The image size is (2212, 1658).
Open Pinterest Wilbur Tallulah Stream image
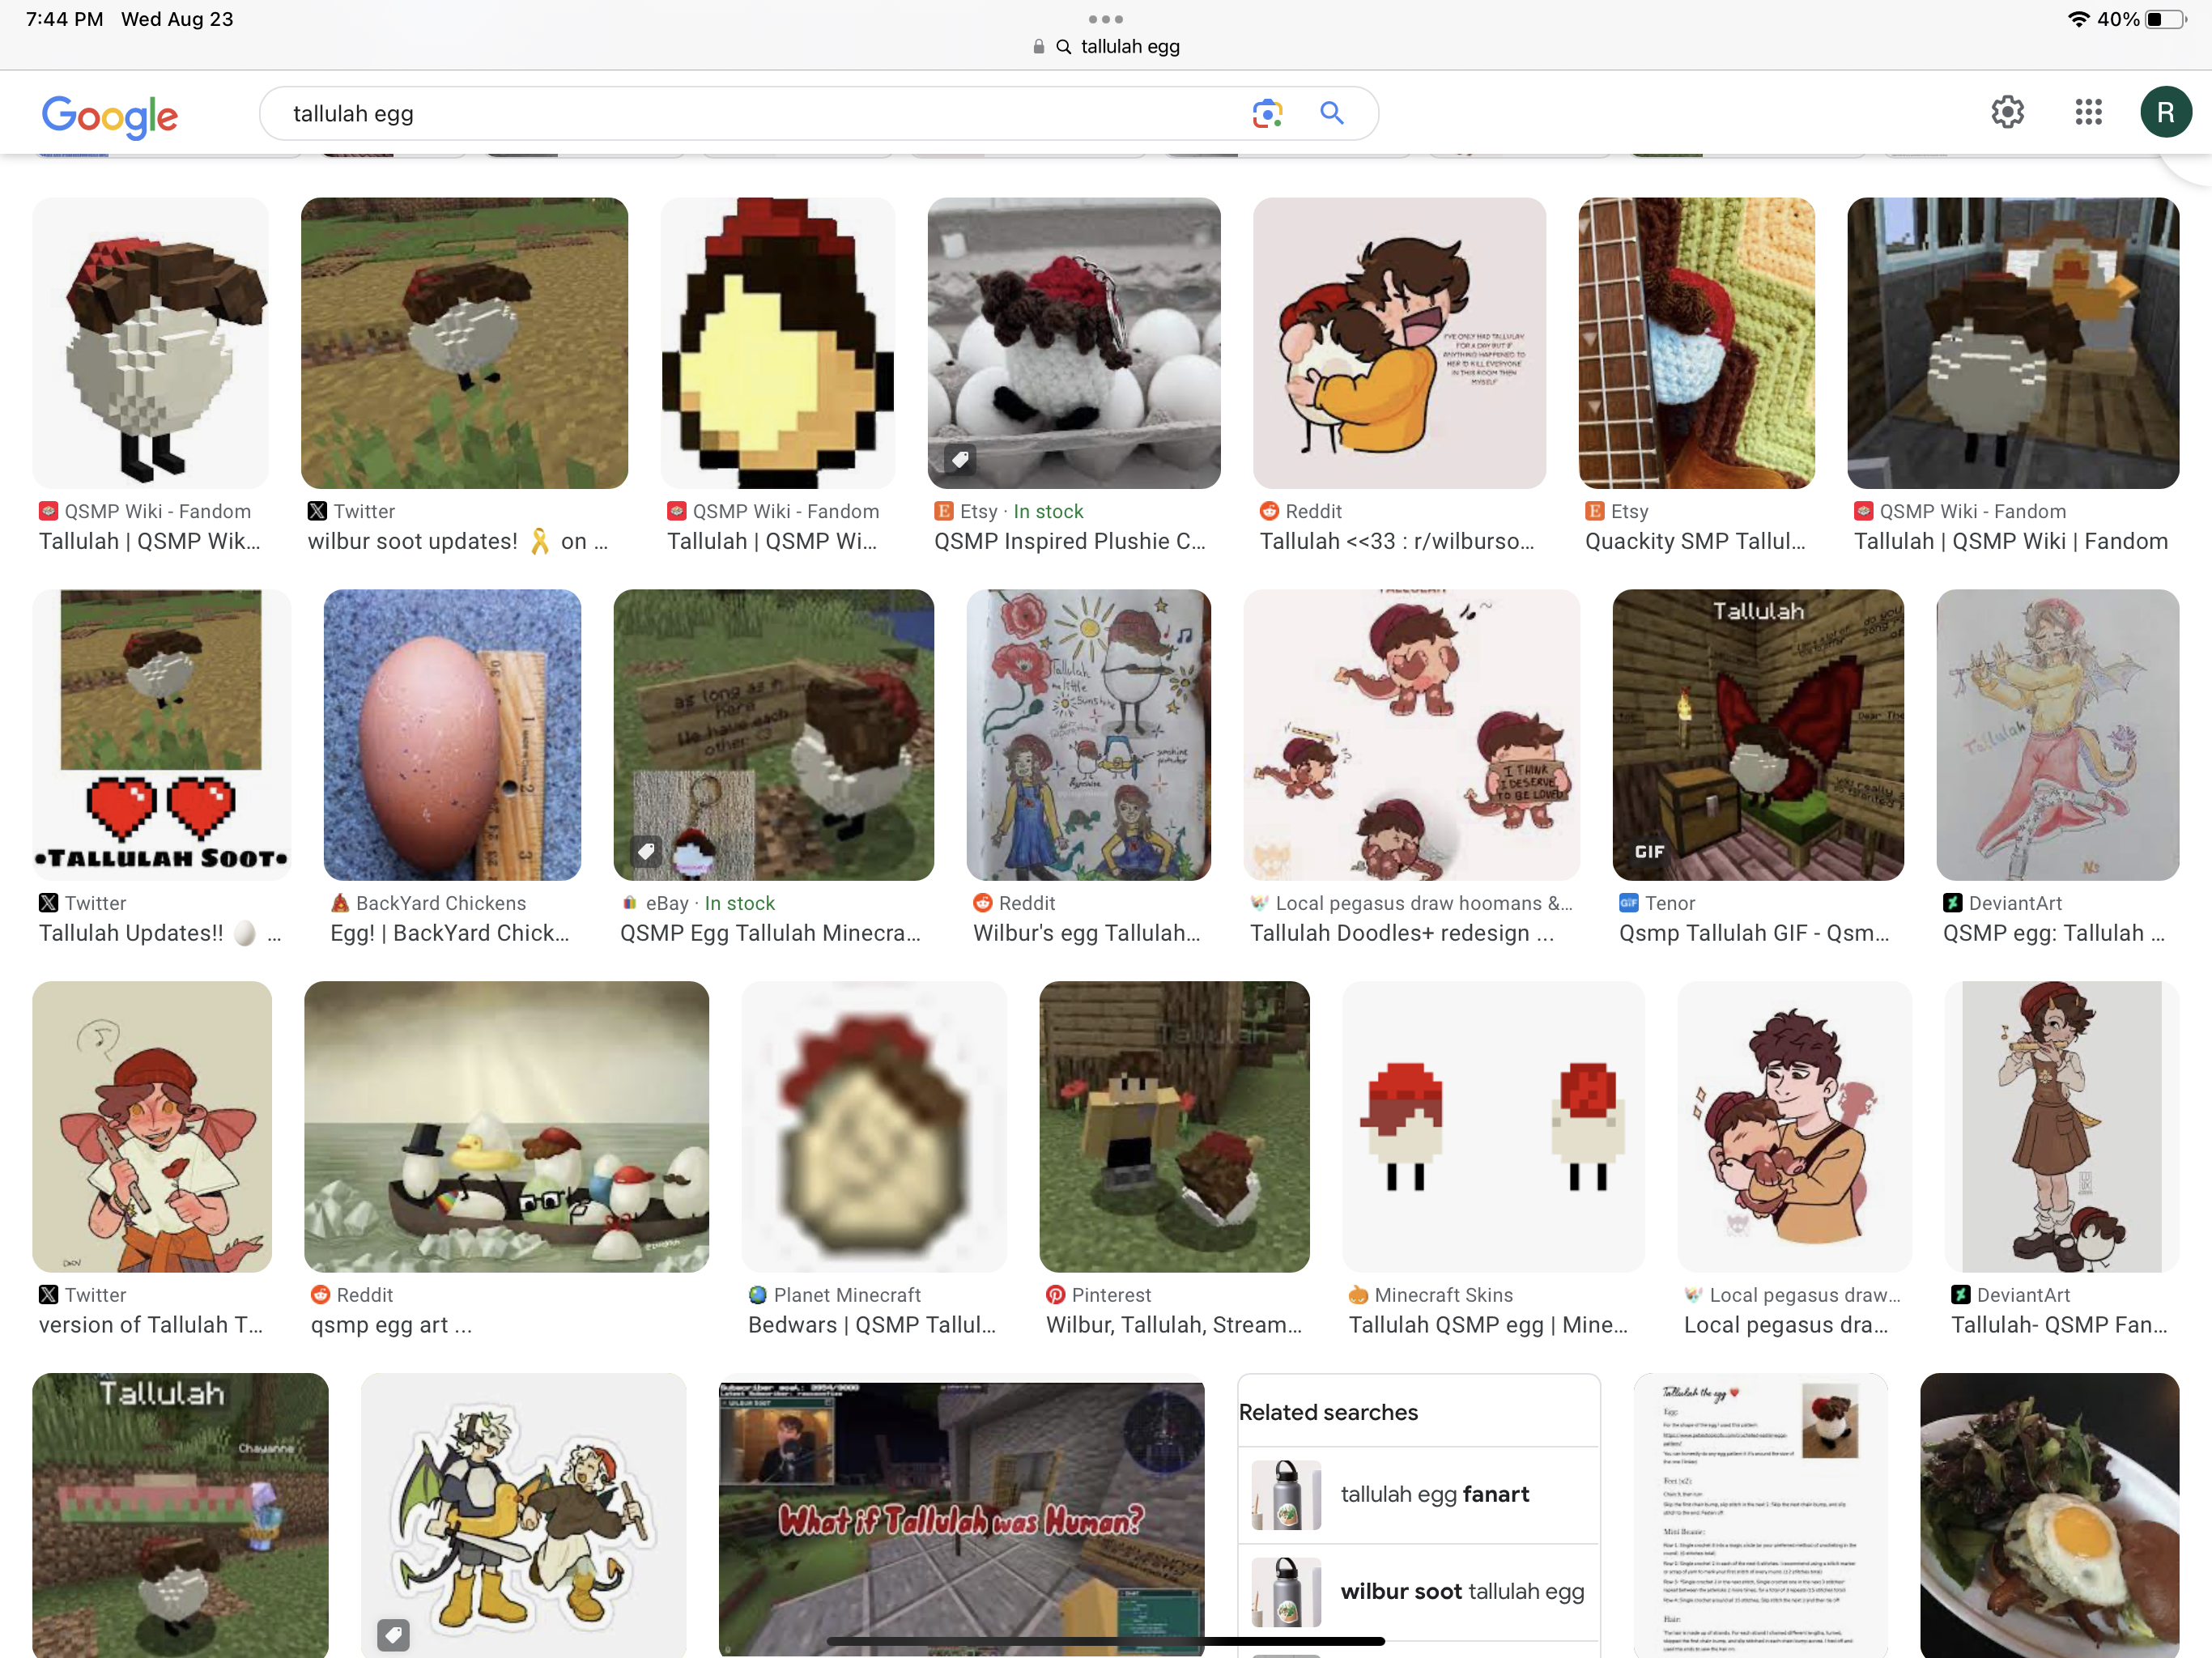1174,1127
